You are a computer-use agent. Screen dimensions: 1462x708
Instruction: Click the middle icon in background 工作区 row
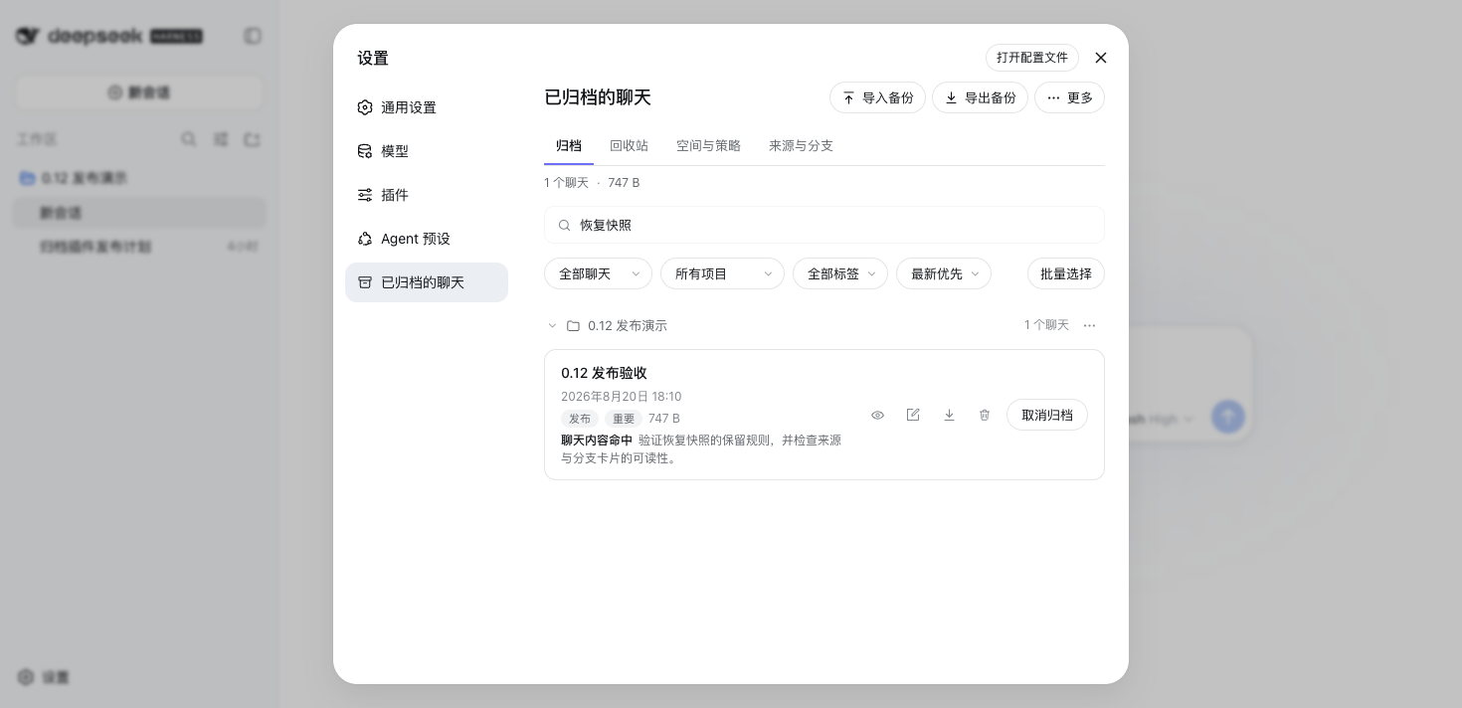point(221,139)
